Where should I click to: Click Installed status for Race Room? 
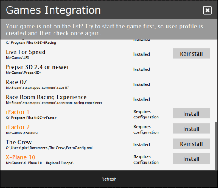(x=142, y=99)
